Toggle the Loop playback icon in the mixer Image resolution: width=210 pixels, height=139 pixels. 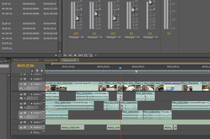86,55
